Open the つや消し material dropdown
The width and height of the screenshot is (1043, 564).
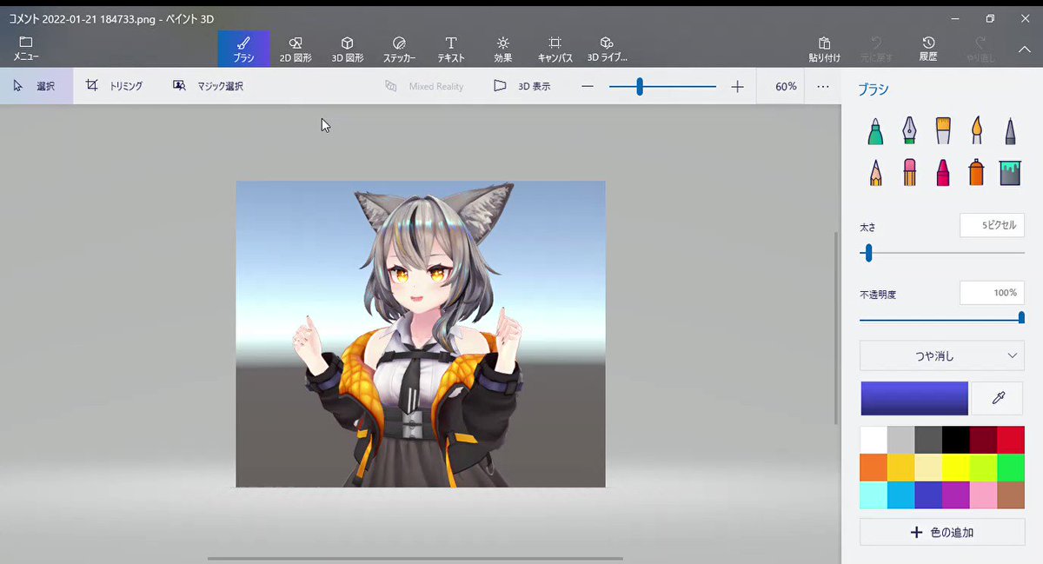[x=942, y=355]
